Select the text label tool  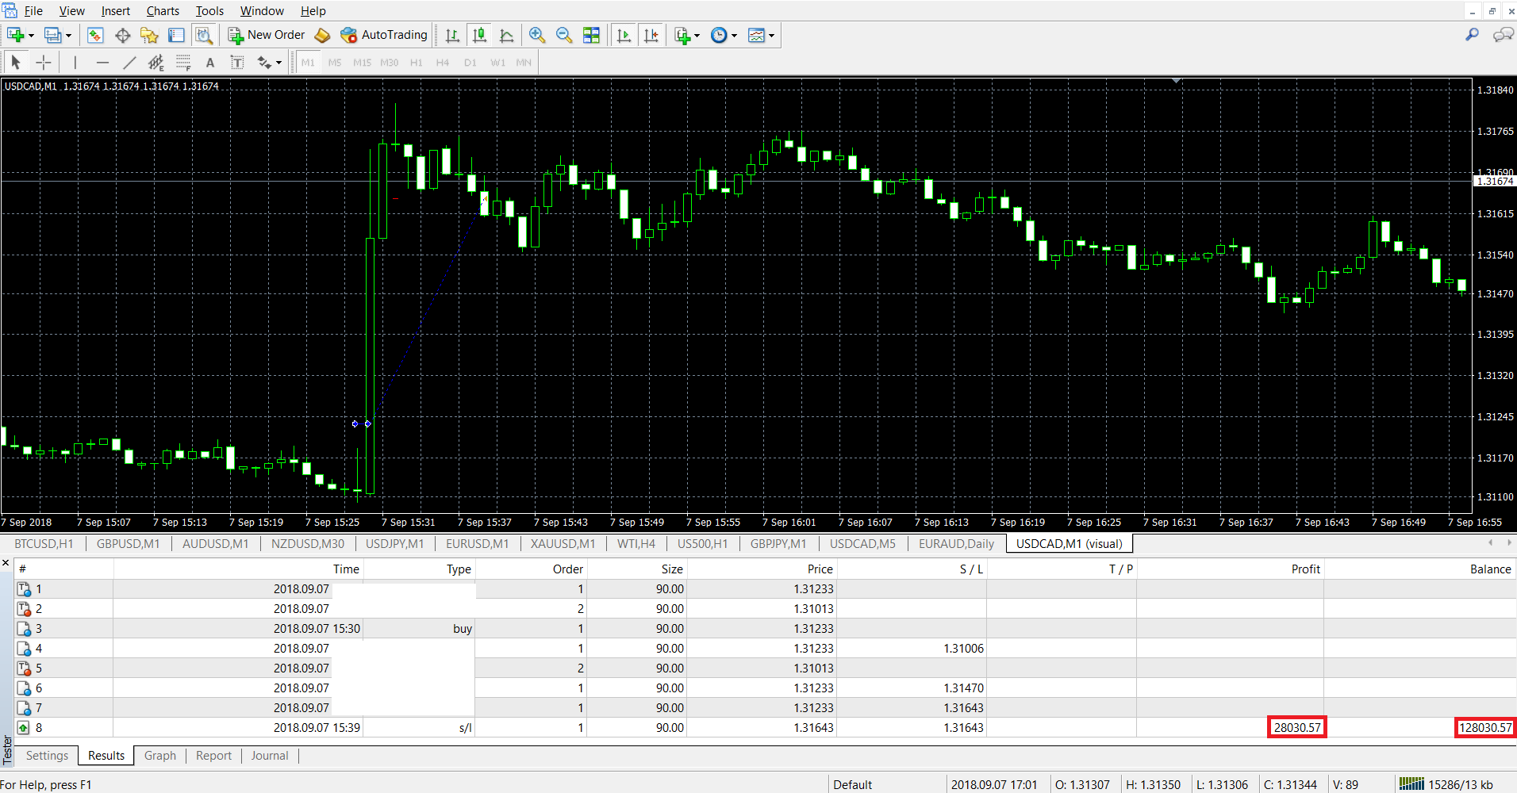pyautogui.click(x=236, y=62)
